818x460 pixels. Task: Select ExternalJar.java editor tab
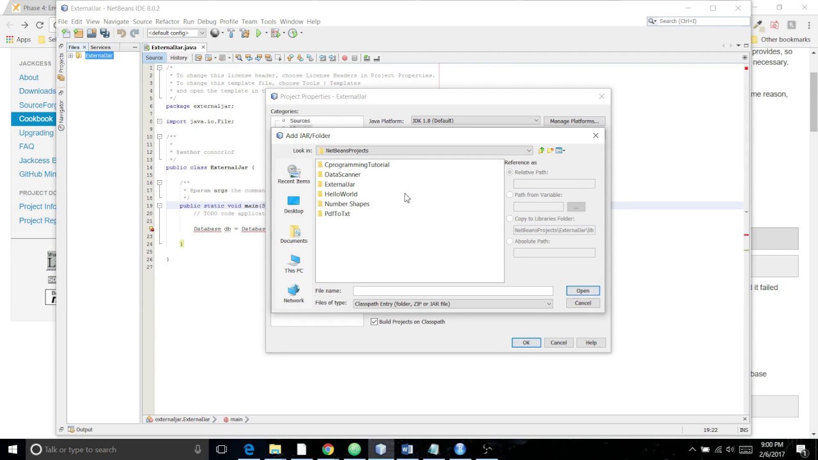[173, 47]
